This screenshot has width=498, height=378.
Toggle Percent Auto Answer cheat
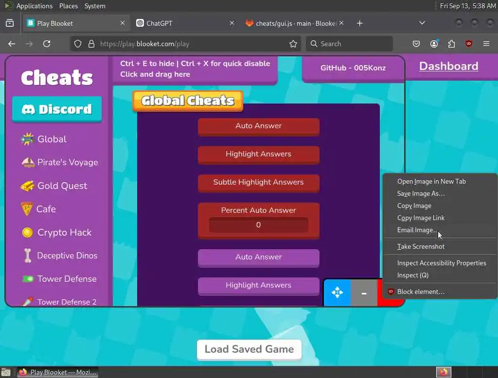(259, 210)
